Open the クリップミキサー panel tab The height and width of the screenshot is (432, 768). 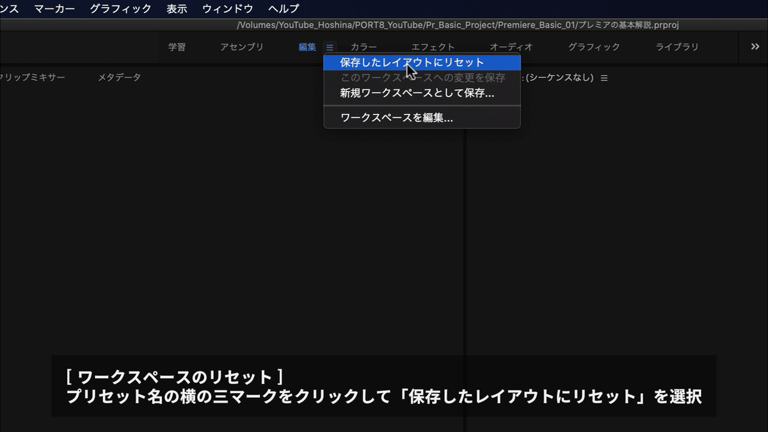click(32, 77)
